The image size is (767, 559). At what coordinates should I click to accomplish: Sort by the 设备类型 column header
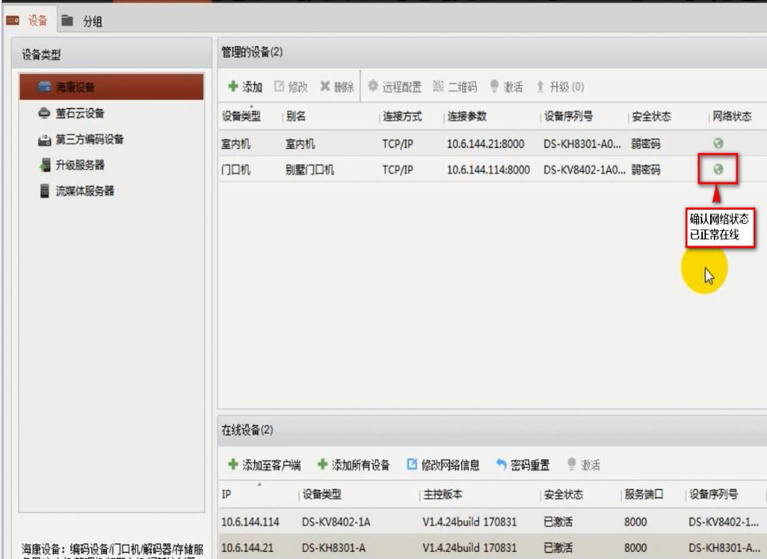coord(241,117)
